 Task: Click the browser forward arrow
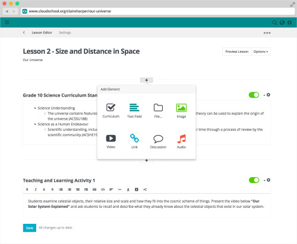pyautogui.click(x=14, y=11)
